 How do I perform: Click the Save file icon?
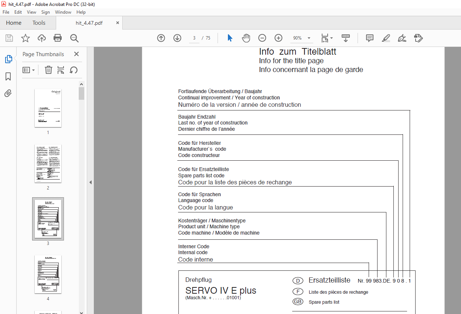[x=9, y=38]
